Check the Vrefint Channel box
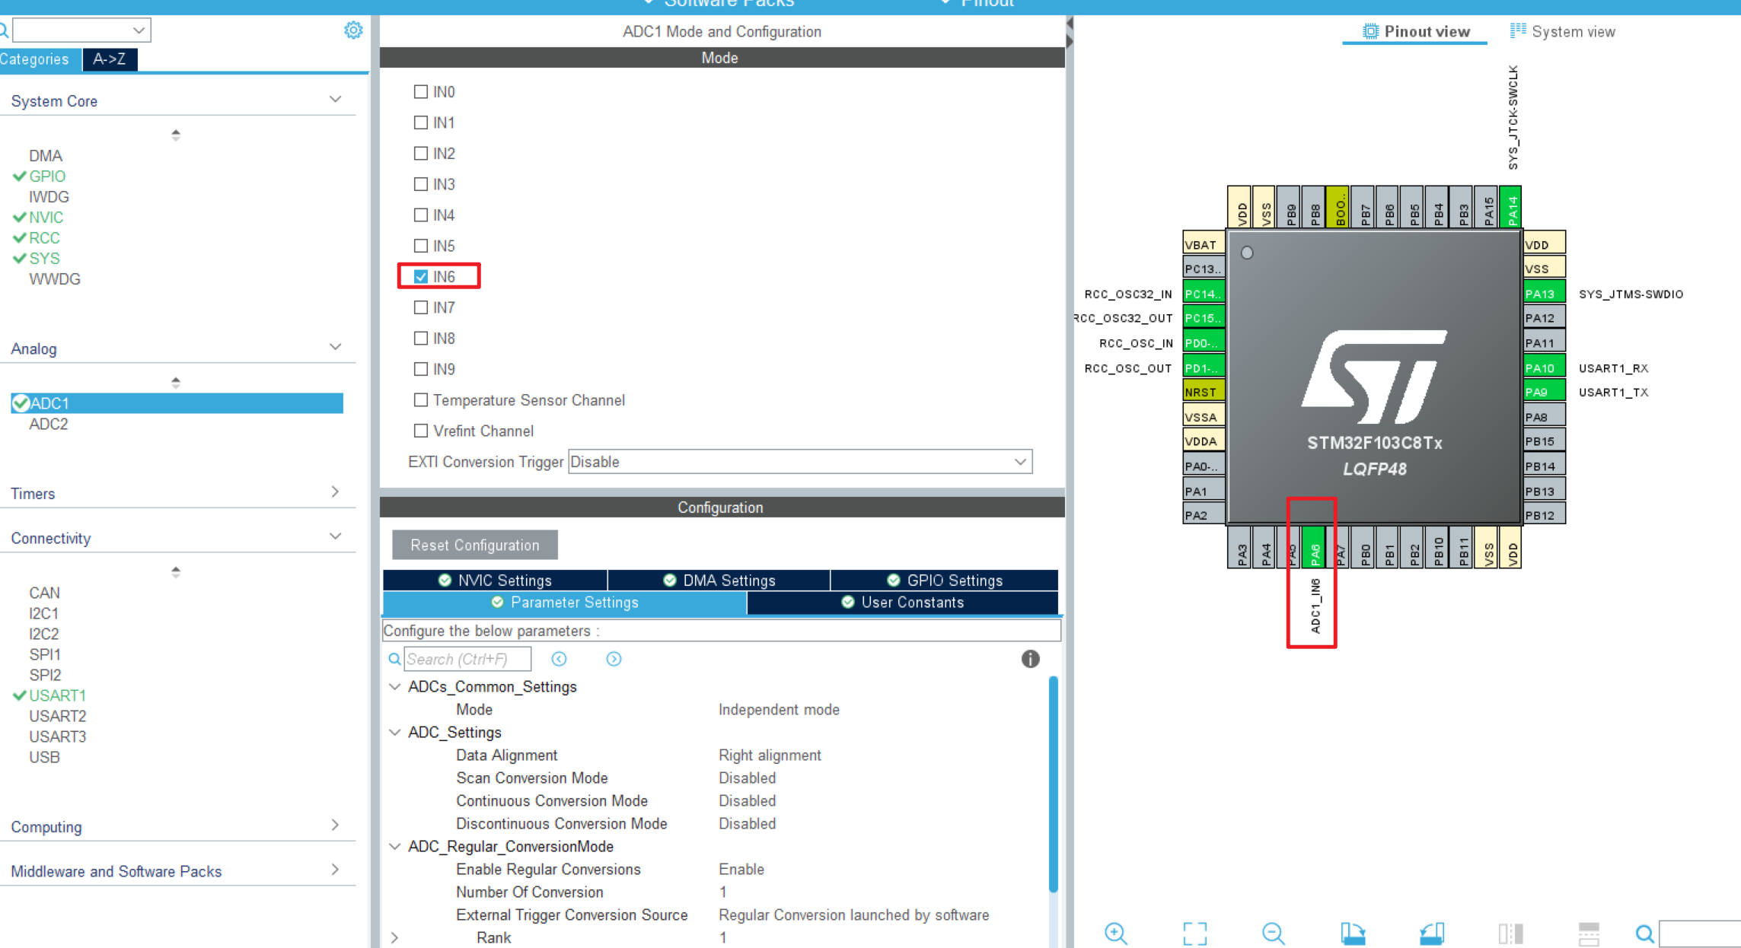 pyautogui.click(x=421, y=431)
